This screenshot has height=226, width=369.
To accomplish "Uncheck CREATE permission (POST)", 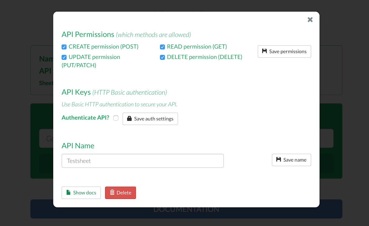I will pos(64,47).
